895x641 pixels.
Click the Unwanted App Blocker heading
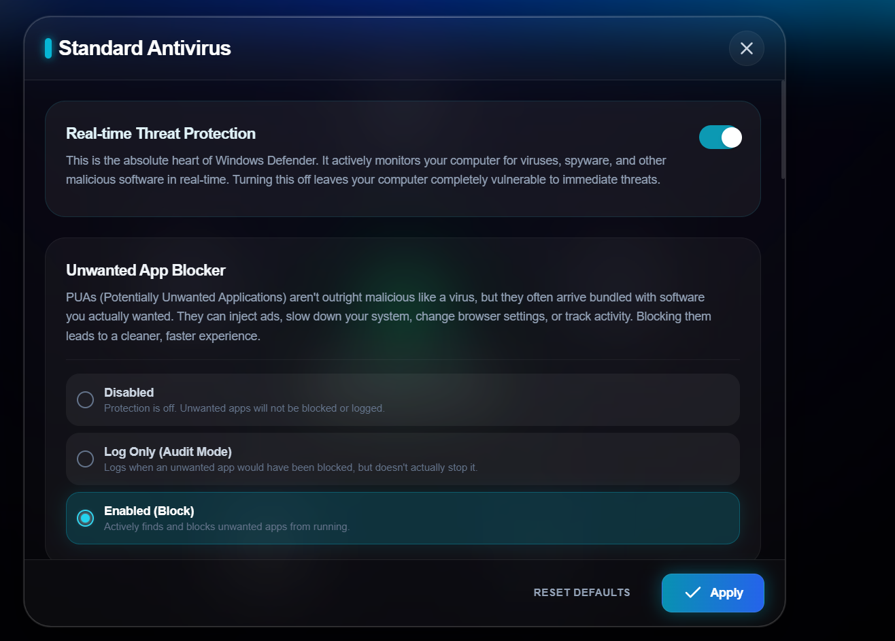pos(146,270)
